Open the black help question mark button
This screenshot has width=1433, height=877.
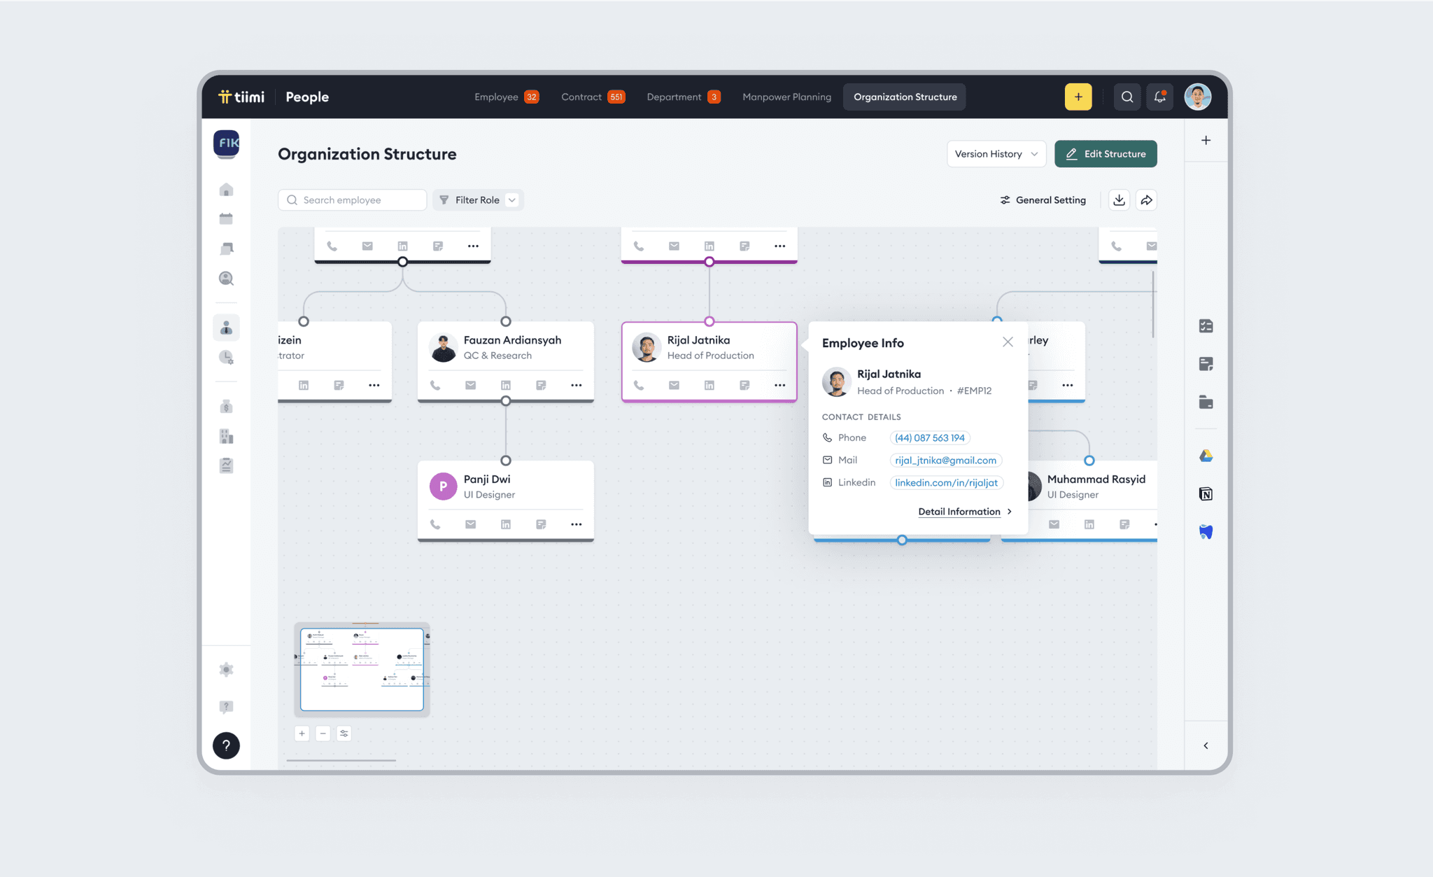(x=226, y=745)
